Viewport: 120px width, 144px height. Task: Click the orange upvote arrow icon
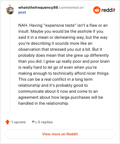7,122
